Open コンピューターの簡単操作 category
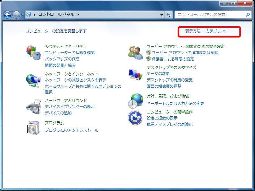 (x=170, y=112)
